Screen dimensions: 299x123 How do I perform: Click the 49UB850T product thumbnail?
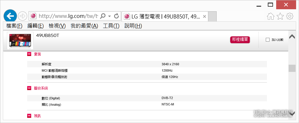(20, 41)
